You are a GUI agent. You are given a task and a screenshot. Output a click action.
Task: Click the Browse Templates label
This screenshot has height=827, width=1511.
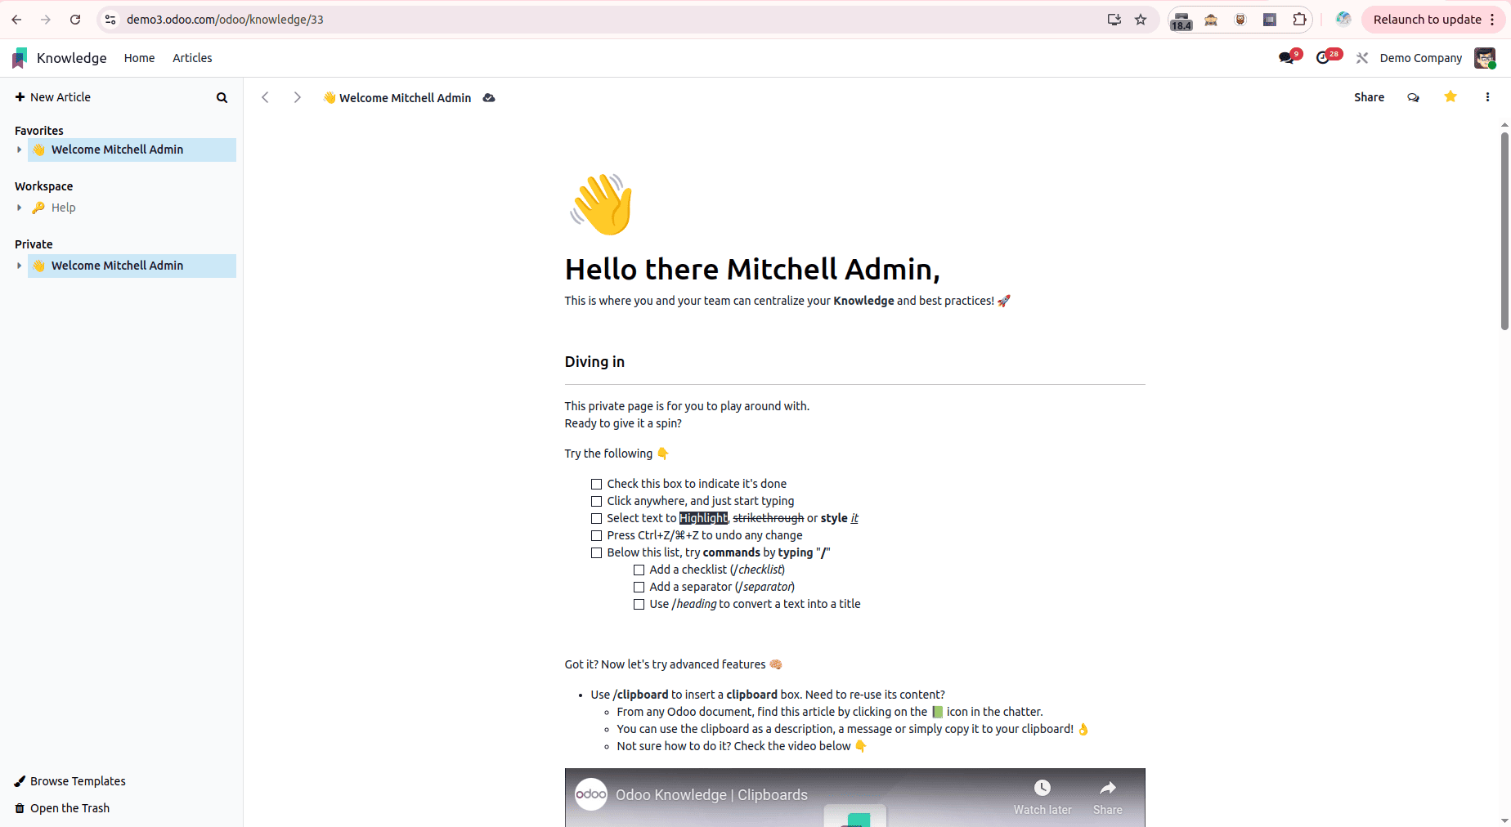click(78, 781)
